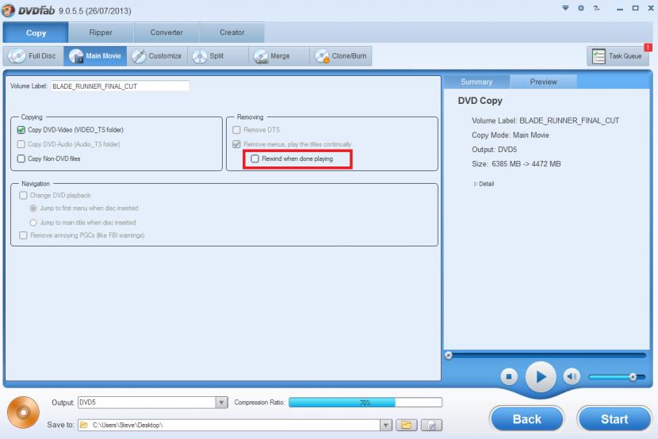658x439 pixels.
Task: Enable Rewind when done playing
Action: pos(254,158)
